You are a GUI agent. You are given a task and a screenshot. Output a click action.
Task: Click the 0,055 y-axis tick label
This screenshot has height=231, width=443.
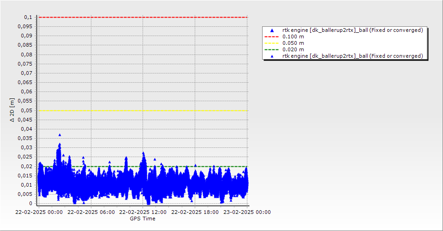(25, 101)
